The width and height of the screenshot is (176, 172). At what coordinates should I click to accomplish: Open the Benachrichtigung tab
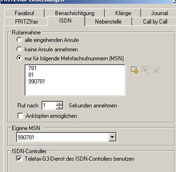pyautogui.click(x=75, y=13)
